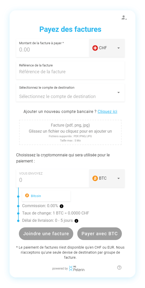The image size is (145, 288).
Task: Click the invoice amount field showing 0.00
Action: (50, 50)
